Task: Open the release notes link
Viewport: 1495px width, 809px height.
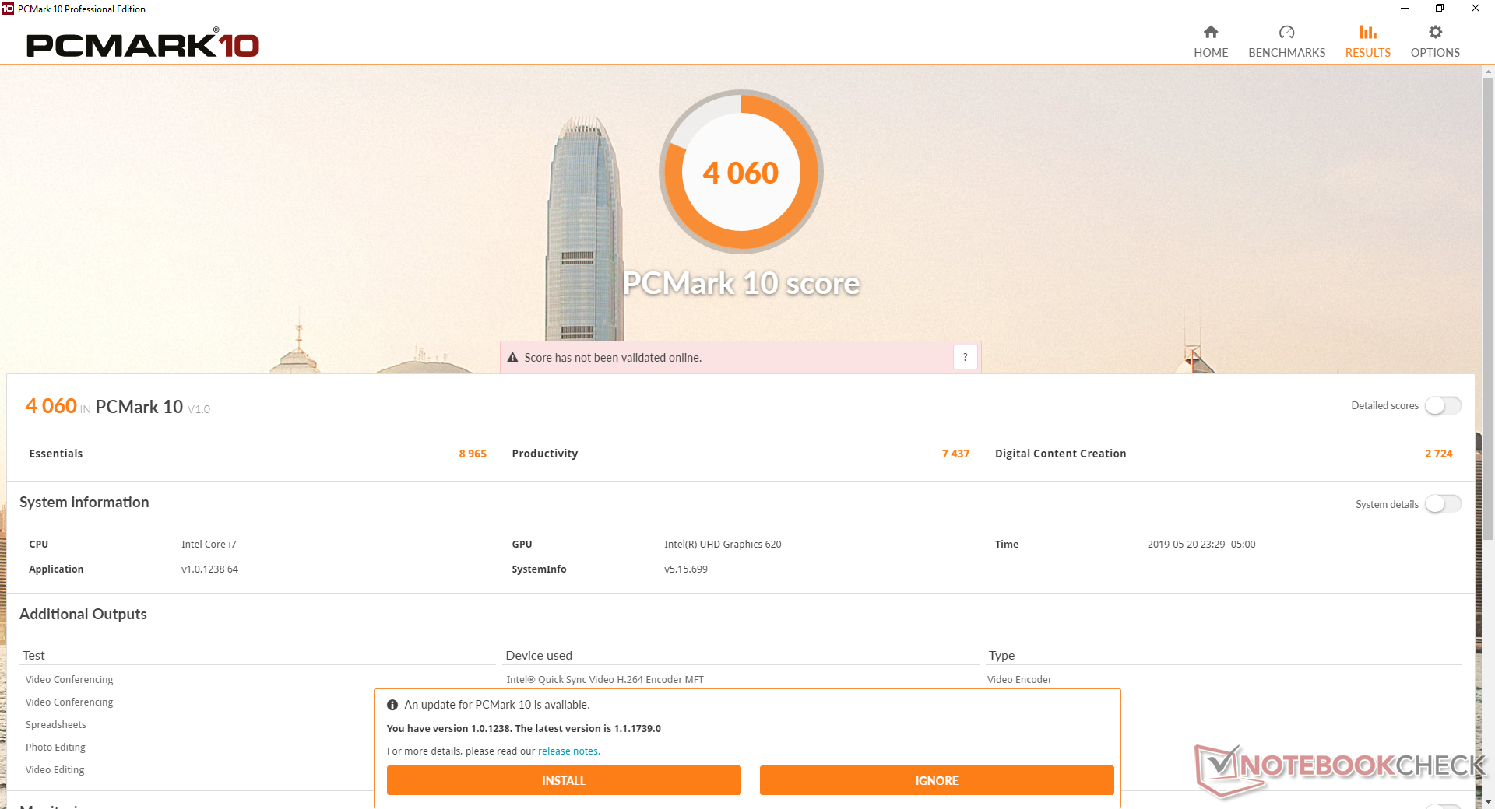Action: [568, 751]
